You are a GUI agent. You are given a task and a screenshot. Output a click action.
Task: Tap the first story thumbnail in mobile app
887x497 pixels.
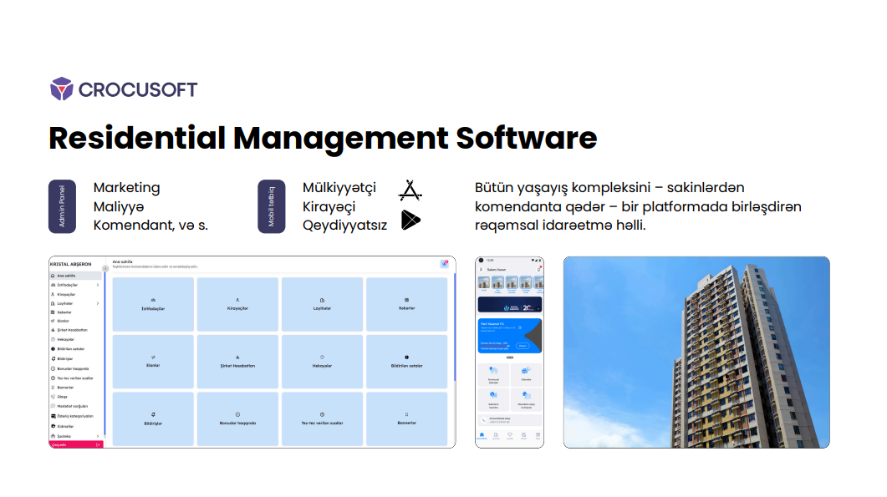point(485,283)
